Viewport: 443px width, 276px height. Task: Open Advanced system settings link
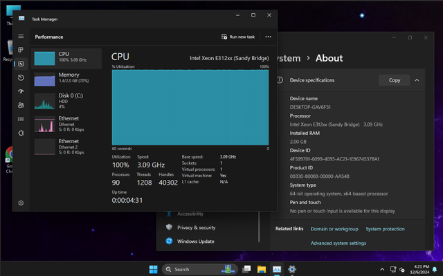coord(338,243)
